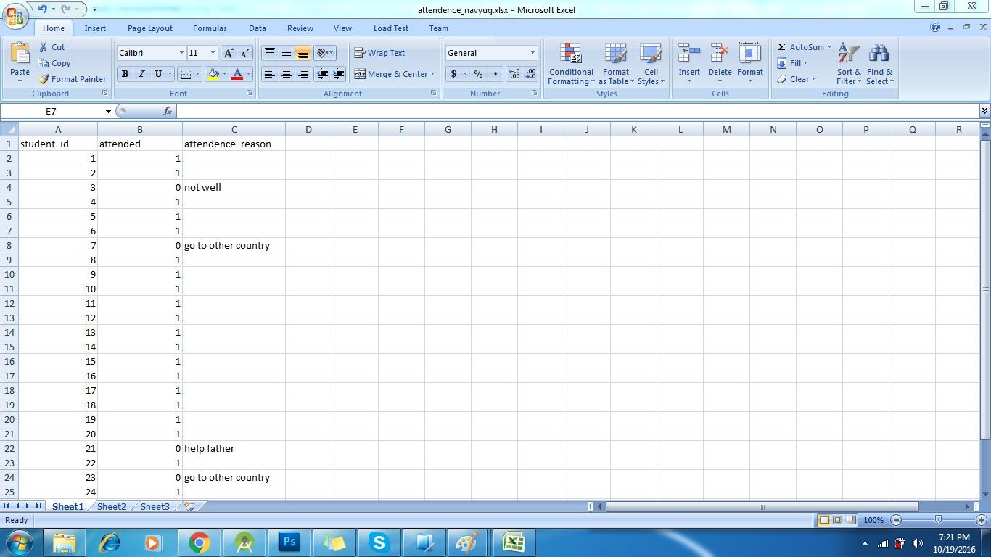Switch to the Page Layout ribbon tab
This screenshot has width=991, height=557.
[149, 28]
